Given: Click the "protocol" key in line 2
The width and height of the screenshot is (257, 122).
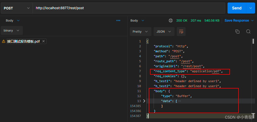Looking at the screenshot, I should click(163, 46).
